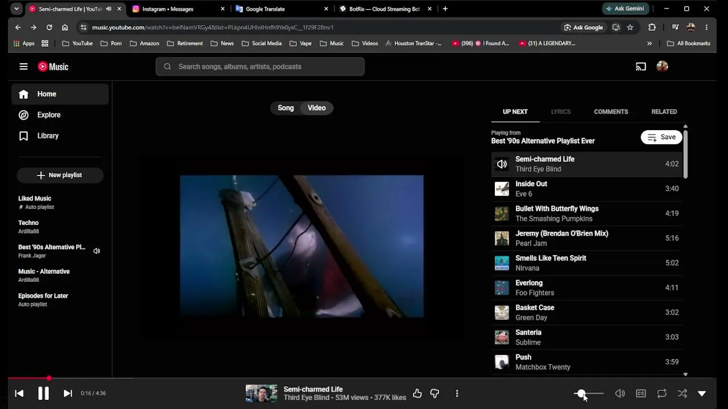
Task: Switch to the Google Translate tab
Action: (x=281, y=9)
